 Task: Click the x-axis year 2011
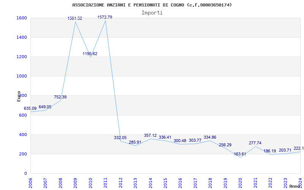[106, 183]
